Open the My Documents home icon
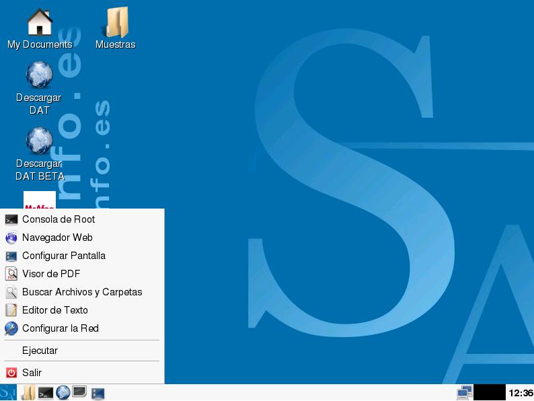The image size is (534, 401). click(x=40, y=22)
